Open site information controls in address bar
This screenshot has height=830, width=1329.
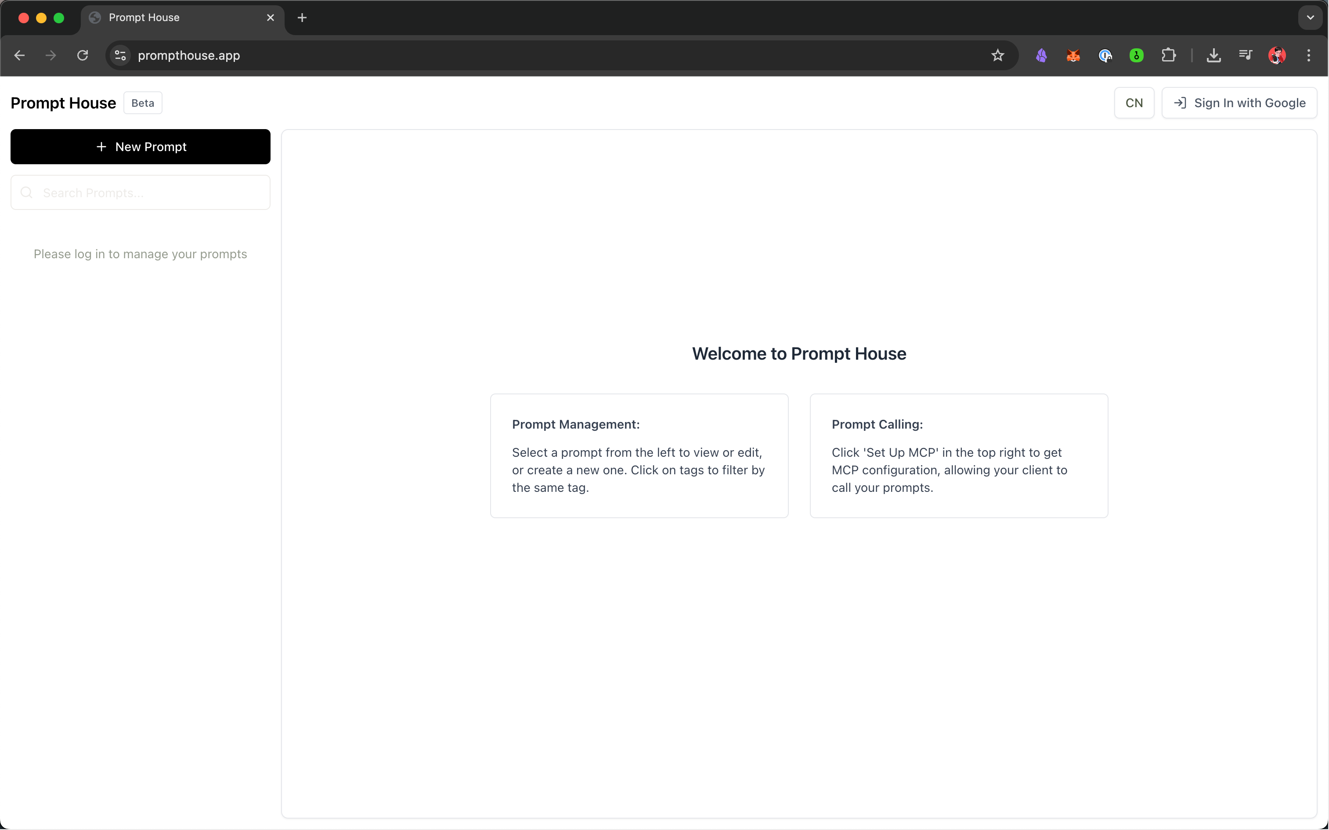click(x=121, y=55)
